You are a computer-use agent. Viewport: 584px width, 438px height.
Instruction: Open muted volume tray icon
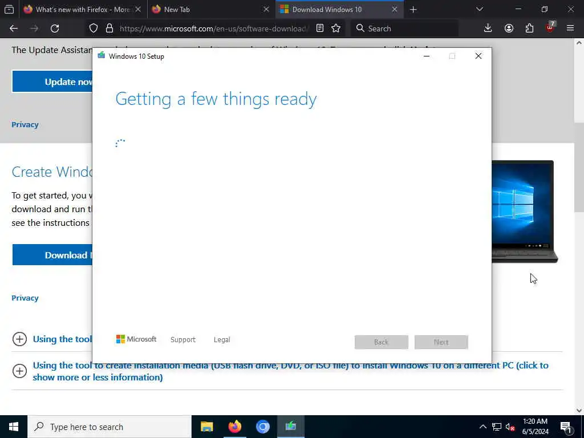click(510, 427)
